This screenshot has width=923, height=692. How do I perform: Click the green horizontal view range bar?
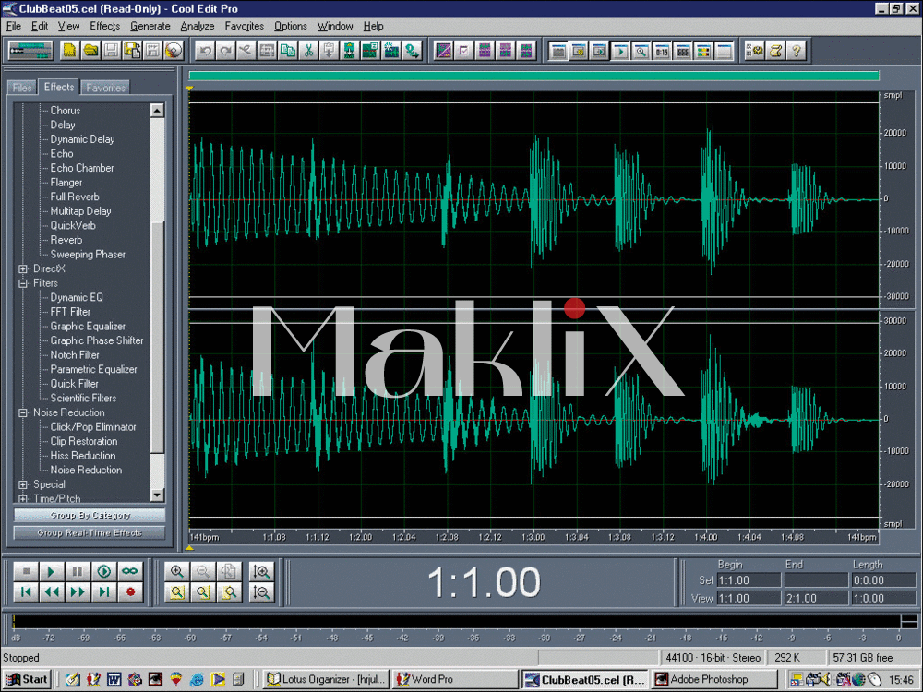click(x=533, y=76)
